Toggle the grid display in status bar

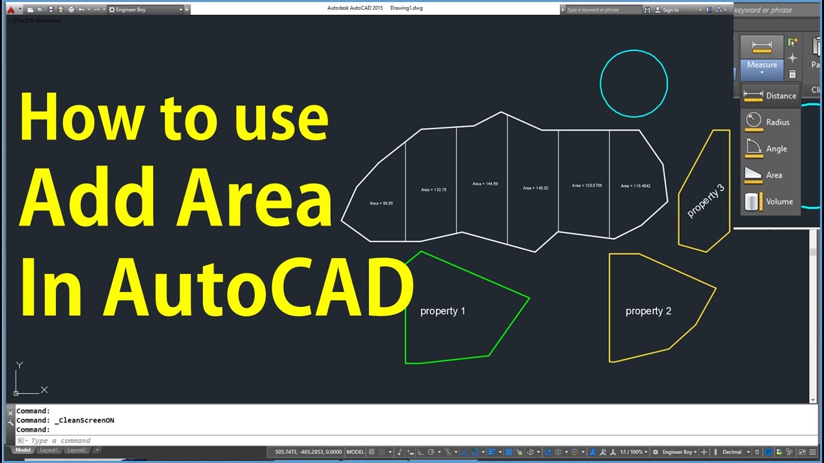(x=371, y=452)
